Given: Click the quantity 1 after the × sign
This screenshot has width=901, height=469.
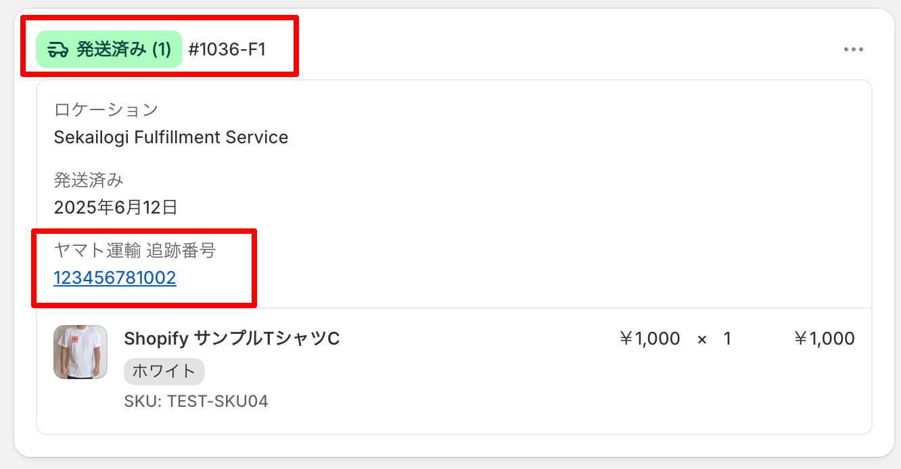Looking at the screenshot, I should 727,339.
